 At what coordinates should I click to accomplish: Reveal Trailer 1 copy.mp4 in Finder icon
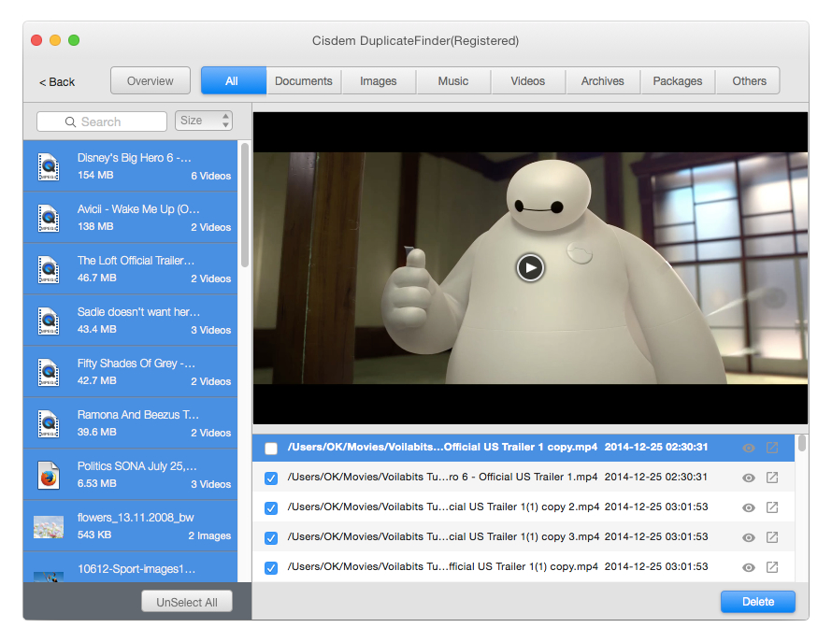(x=772, y=448)
